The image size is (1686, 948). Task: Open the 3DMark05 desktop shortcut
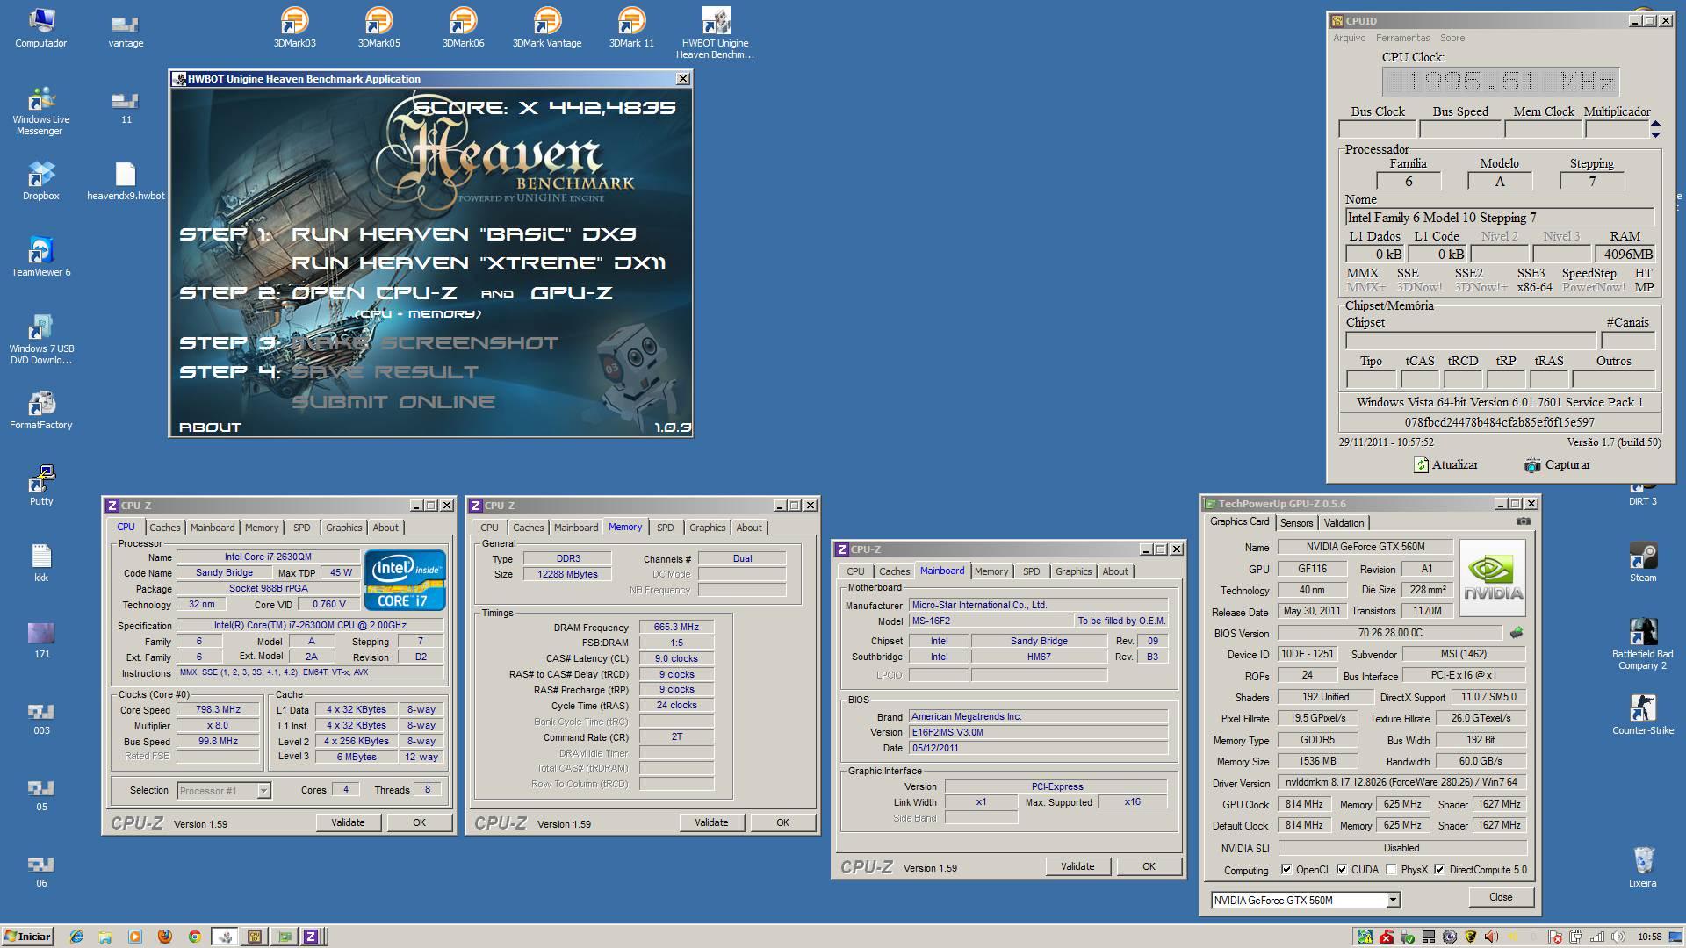(378, 26)
